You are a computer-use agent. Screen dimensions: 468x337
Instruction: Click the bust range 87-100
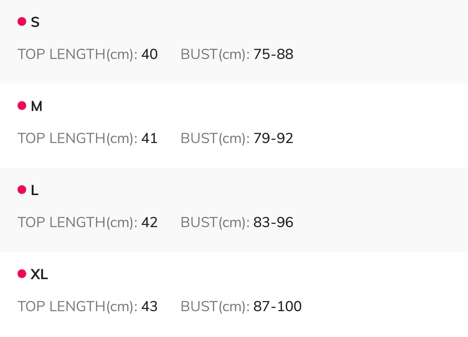coord(277,307)
